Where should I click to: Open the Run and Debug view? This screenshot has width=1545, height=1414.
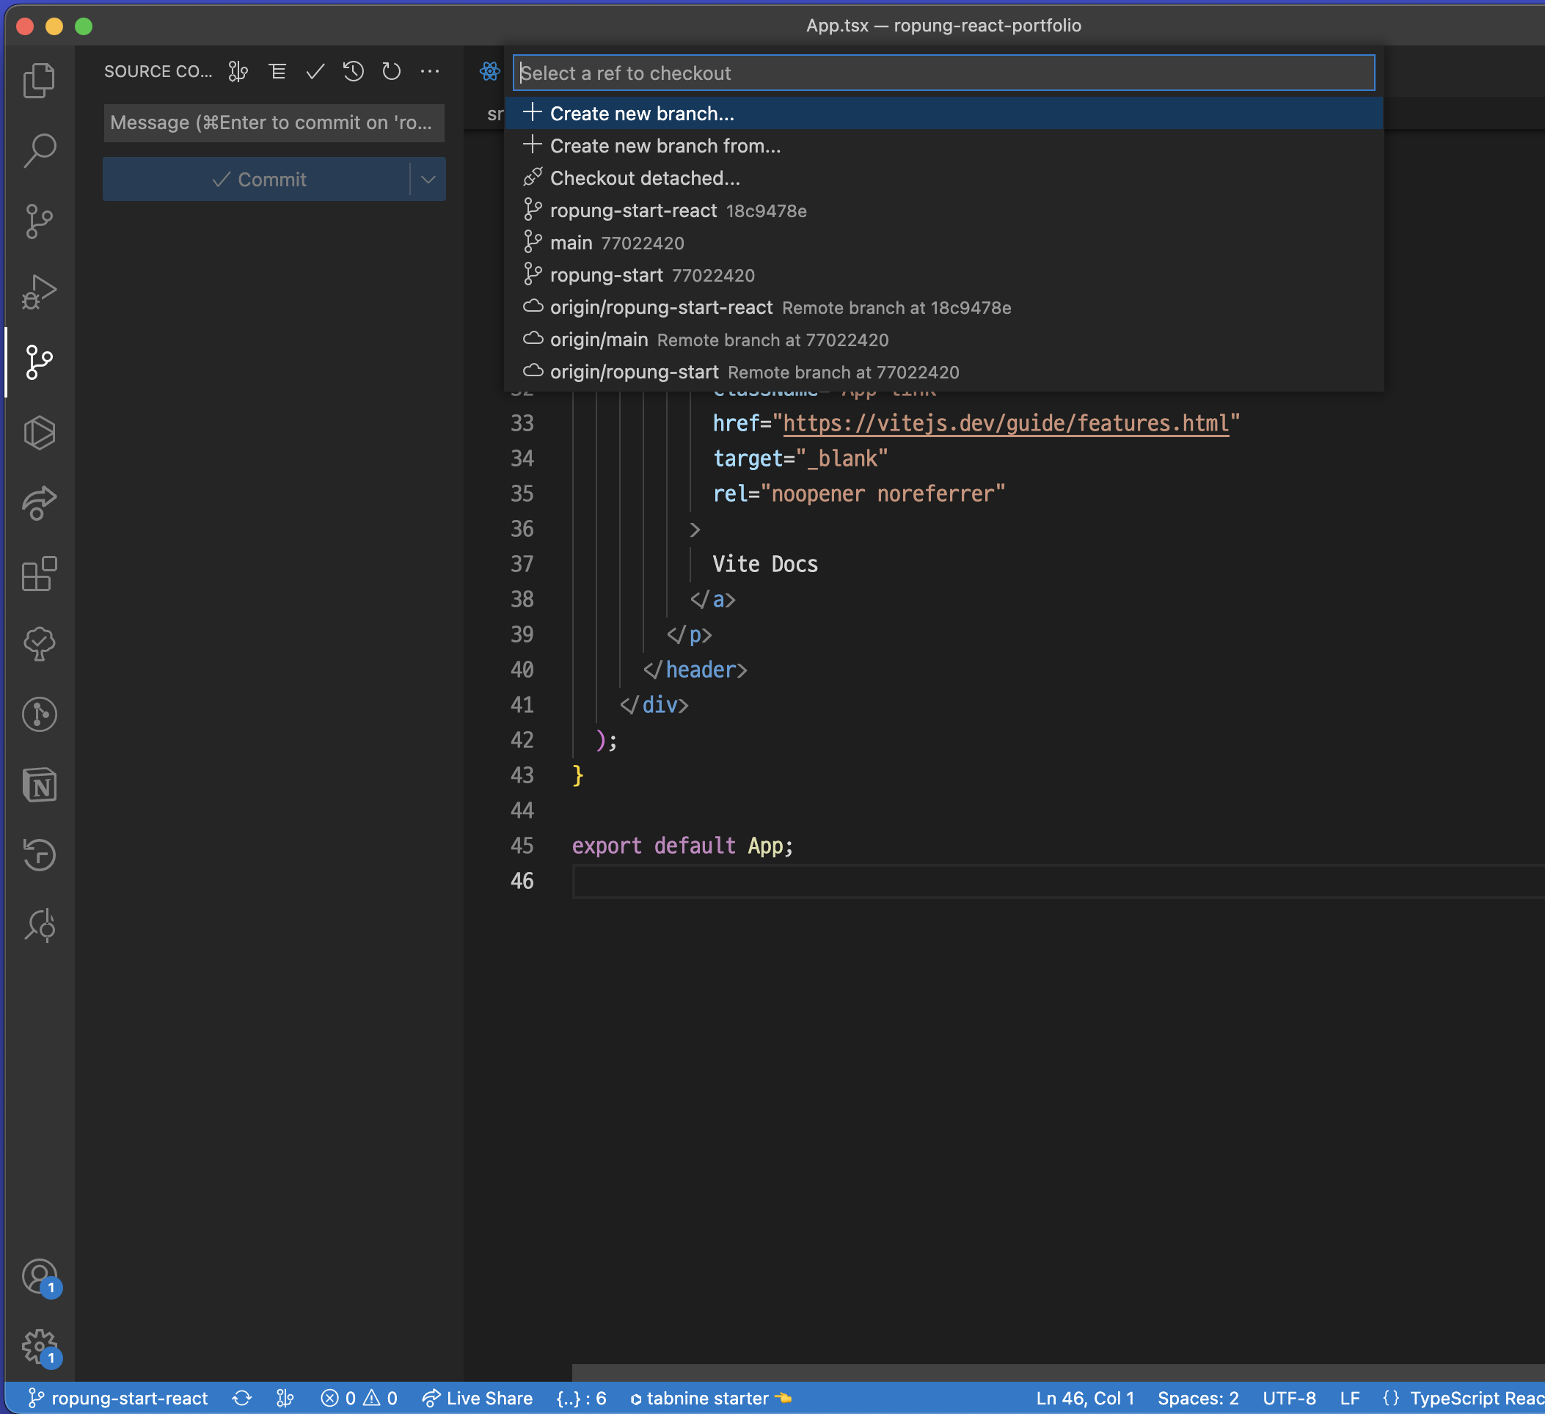click(39, 292)
